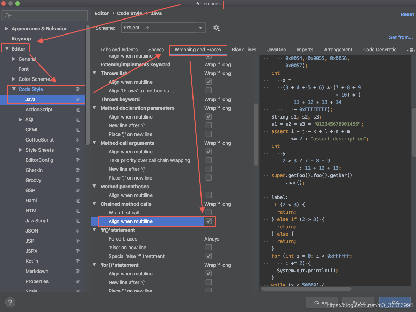Show hidden tabs list icon
Image resolution: width=416 pixels, height=312 pixels.
[411, 50]
